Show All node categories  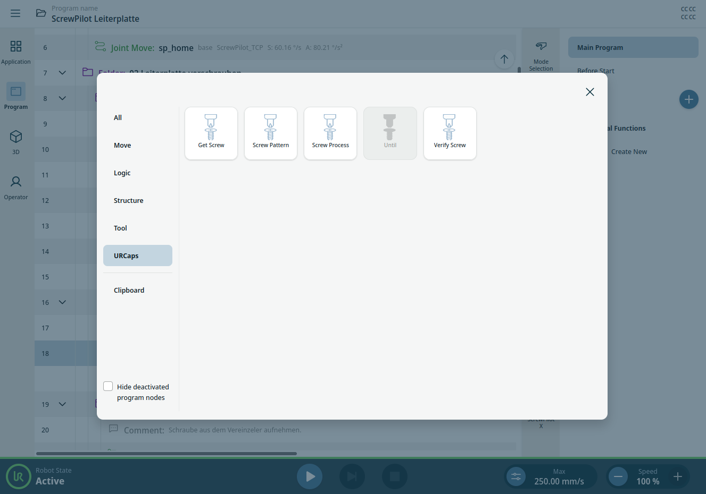pyautogui.click(x=138, y=117)
